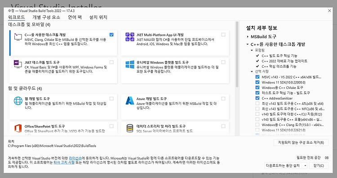337x178 pixels.
Task: Click the .NET 데스크톱 빌드 도구 icon
Action: pyautogui.click(x=18, y=64)
